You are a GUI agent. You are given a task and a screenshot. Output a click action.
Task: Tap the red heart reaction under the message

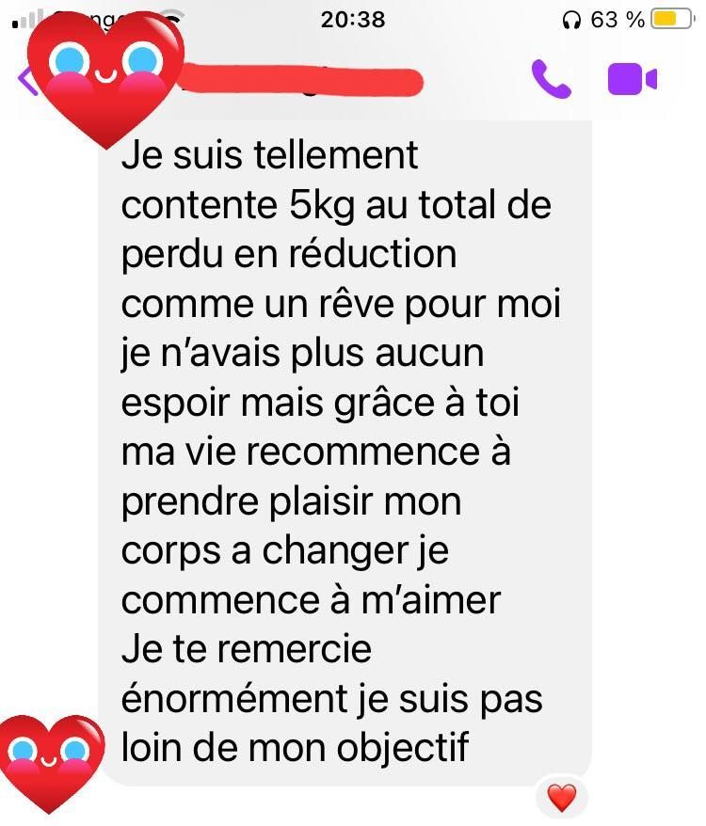(562, 797)
